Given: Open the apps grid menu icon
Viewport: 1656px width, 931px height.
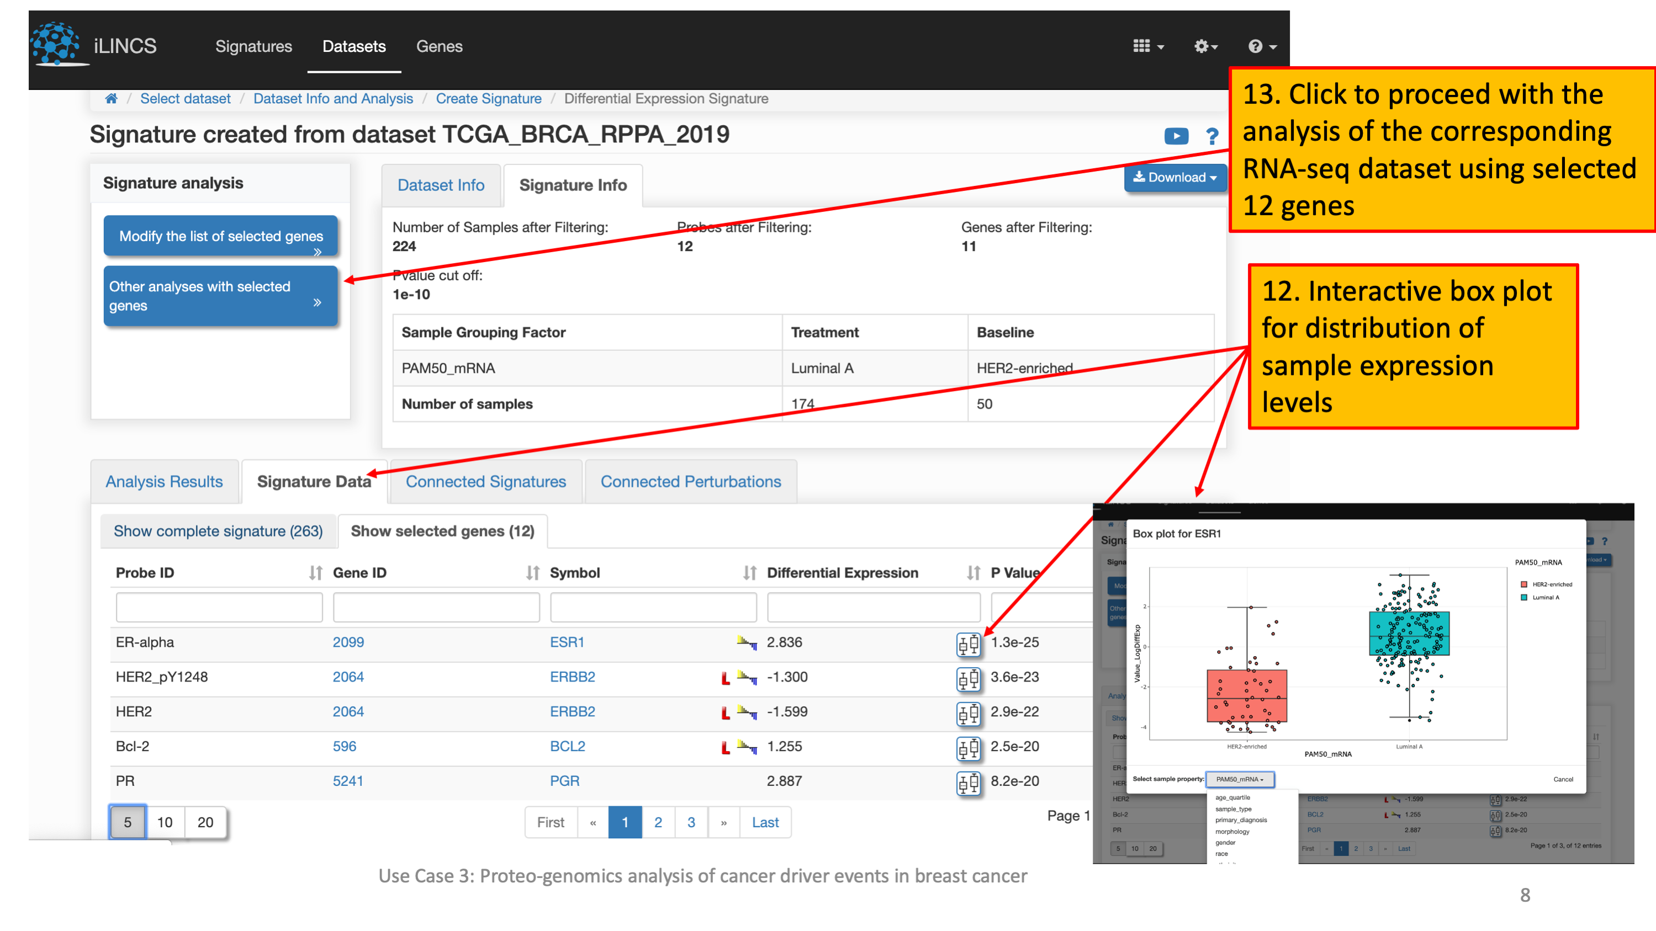Looking at the screenshot, I should 1148,46.
